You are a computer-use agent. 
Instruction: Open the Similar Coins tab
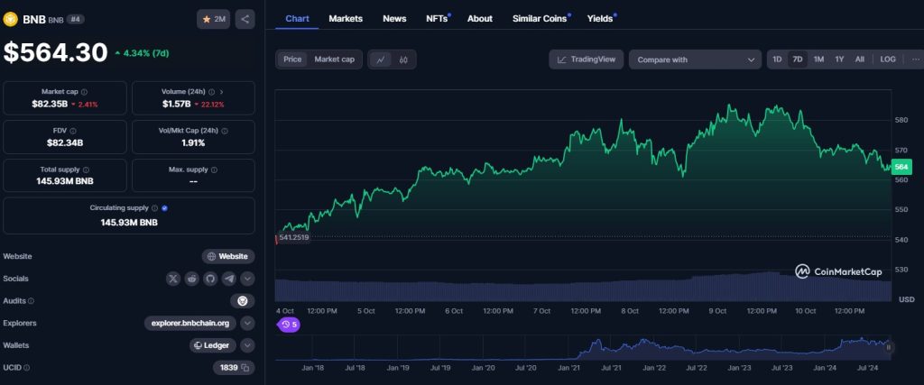[x=540, y=18]
